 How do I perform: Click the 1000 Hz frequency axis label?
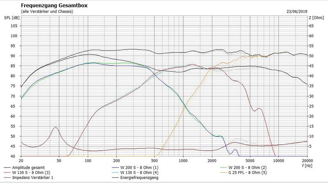pyautogui.click(x=183, y=160)
